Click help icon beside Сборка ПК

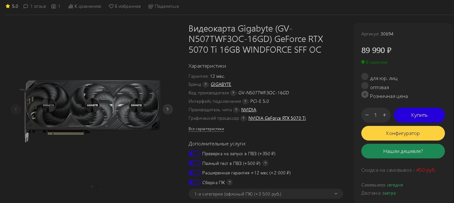(x=230, y=183)
